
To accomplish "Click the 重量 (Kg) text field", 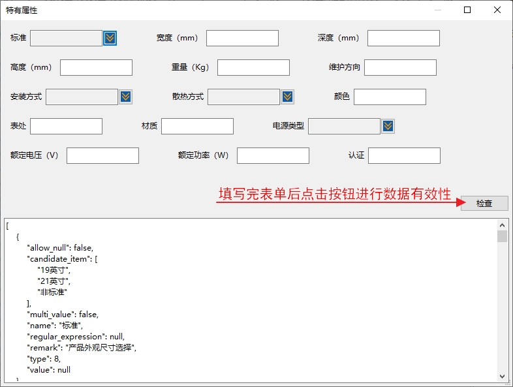I will tap(253, 68).
